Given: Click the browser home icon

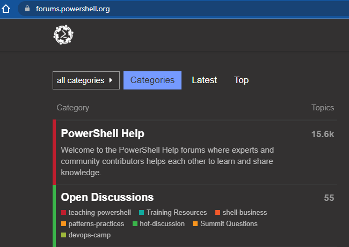Looking at the screenshot, I should pyautogui.click(x=6, y=9).
